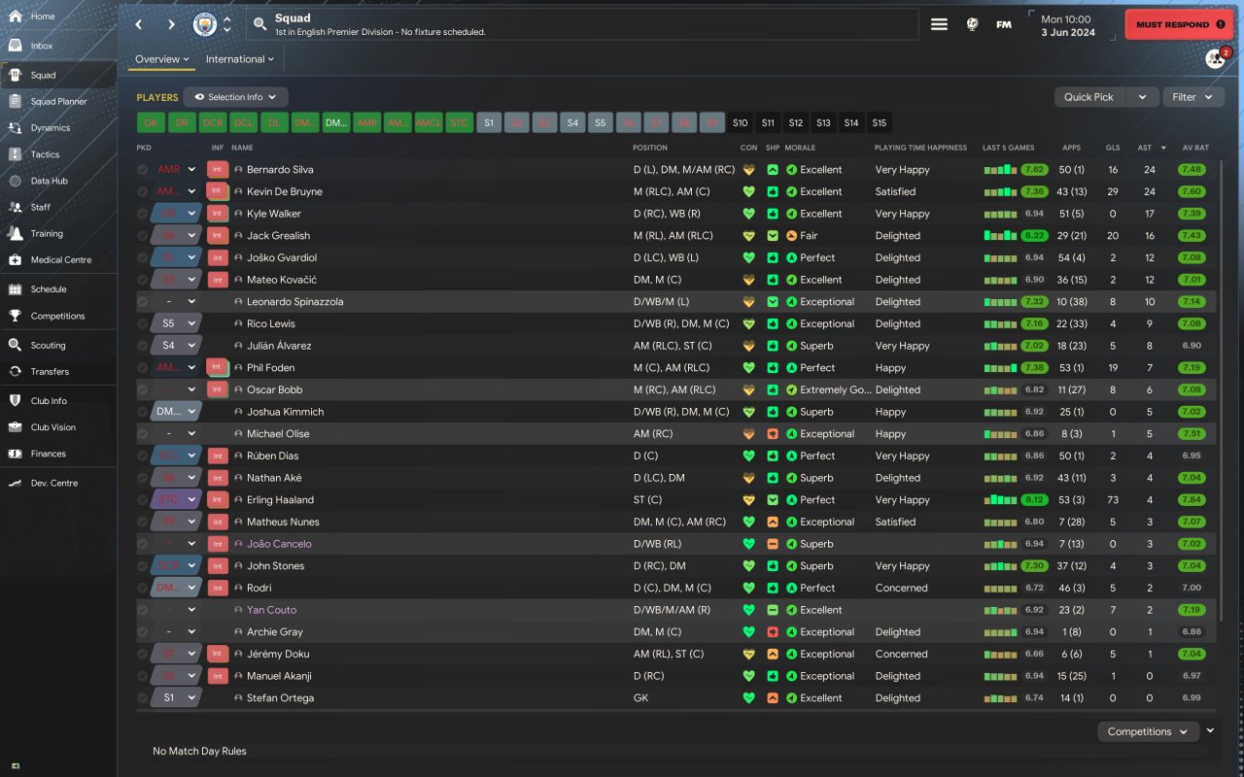Sort by the NAME column header

click(x=242, y=148)
